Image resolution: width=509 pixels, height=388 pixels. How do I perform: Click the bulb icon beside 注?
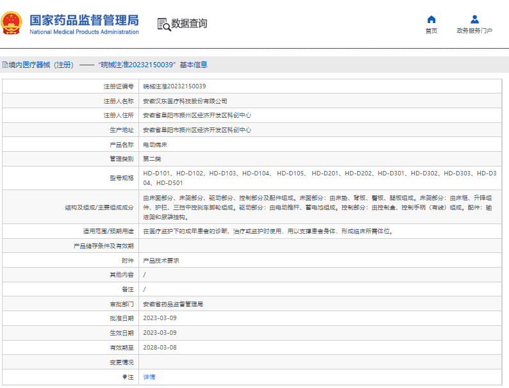(124, 376)
